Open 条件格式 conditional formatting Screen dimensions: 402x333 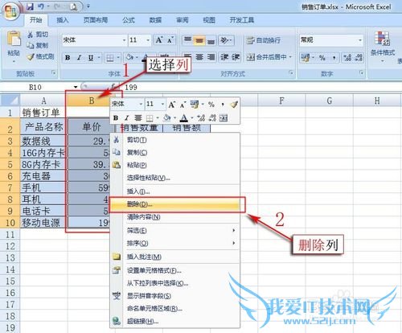[383, 46]
